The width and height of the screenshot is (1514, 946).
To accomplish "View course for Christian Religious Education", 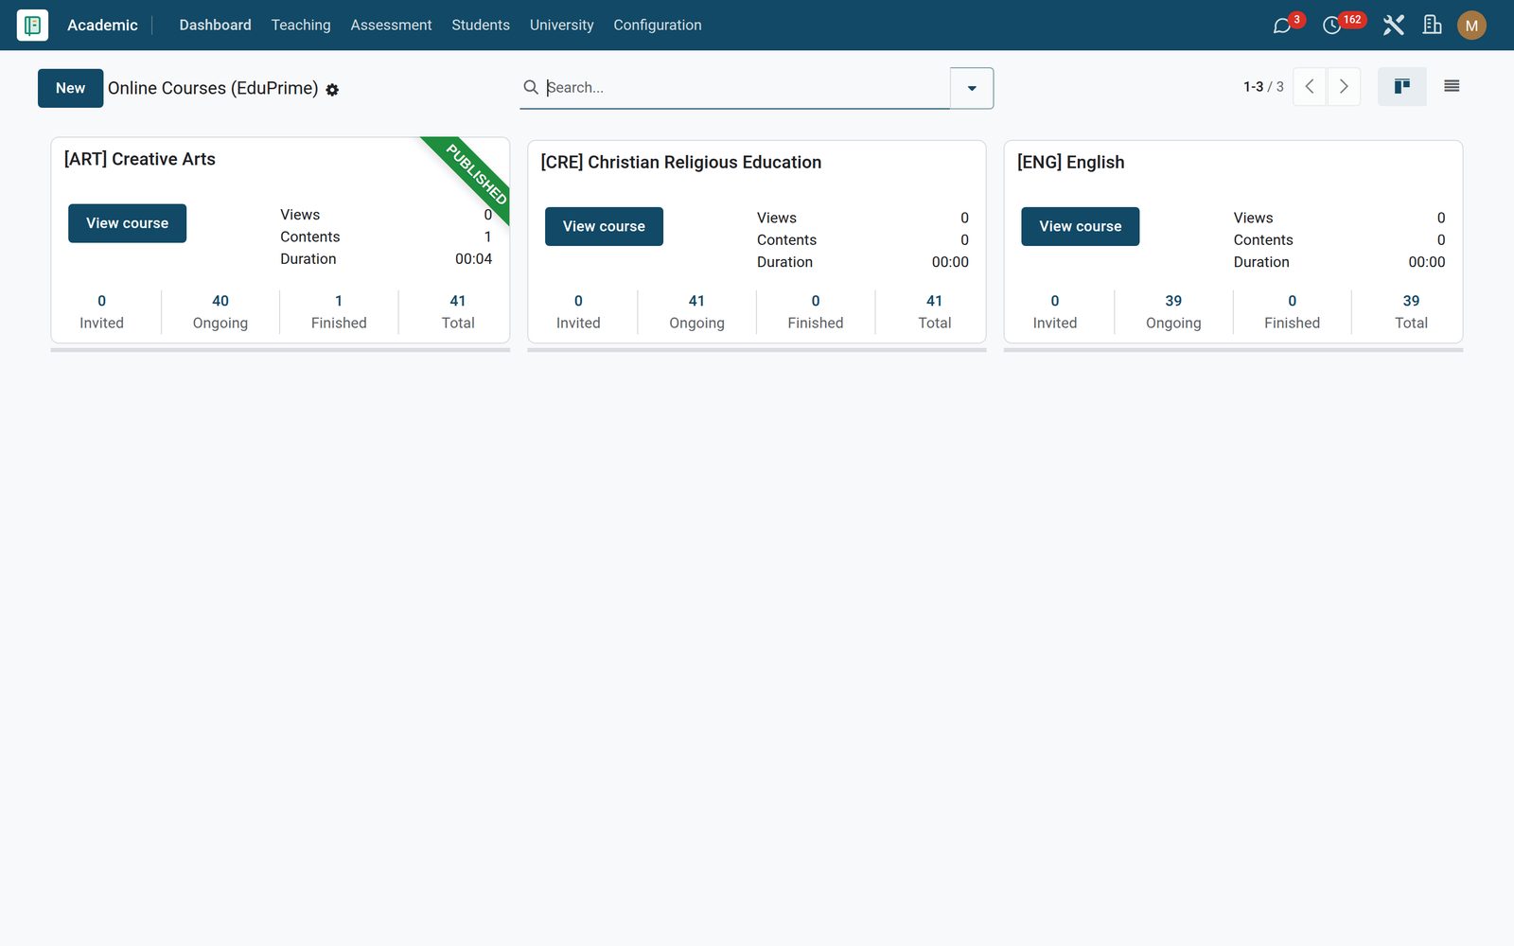I will 604,226.
